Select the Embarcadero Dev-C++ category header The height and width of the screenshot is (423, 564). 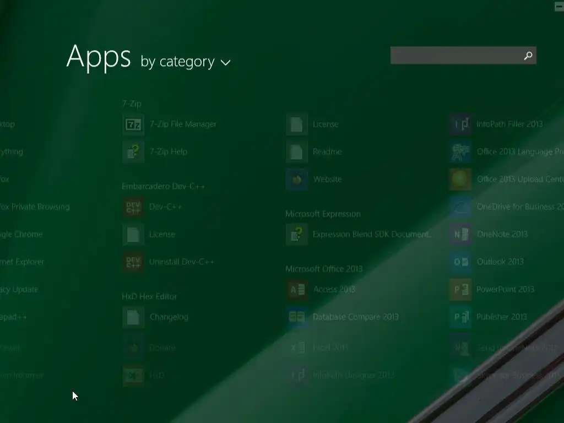[163, 186]
